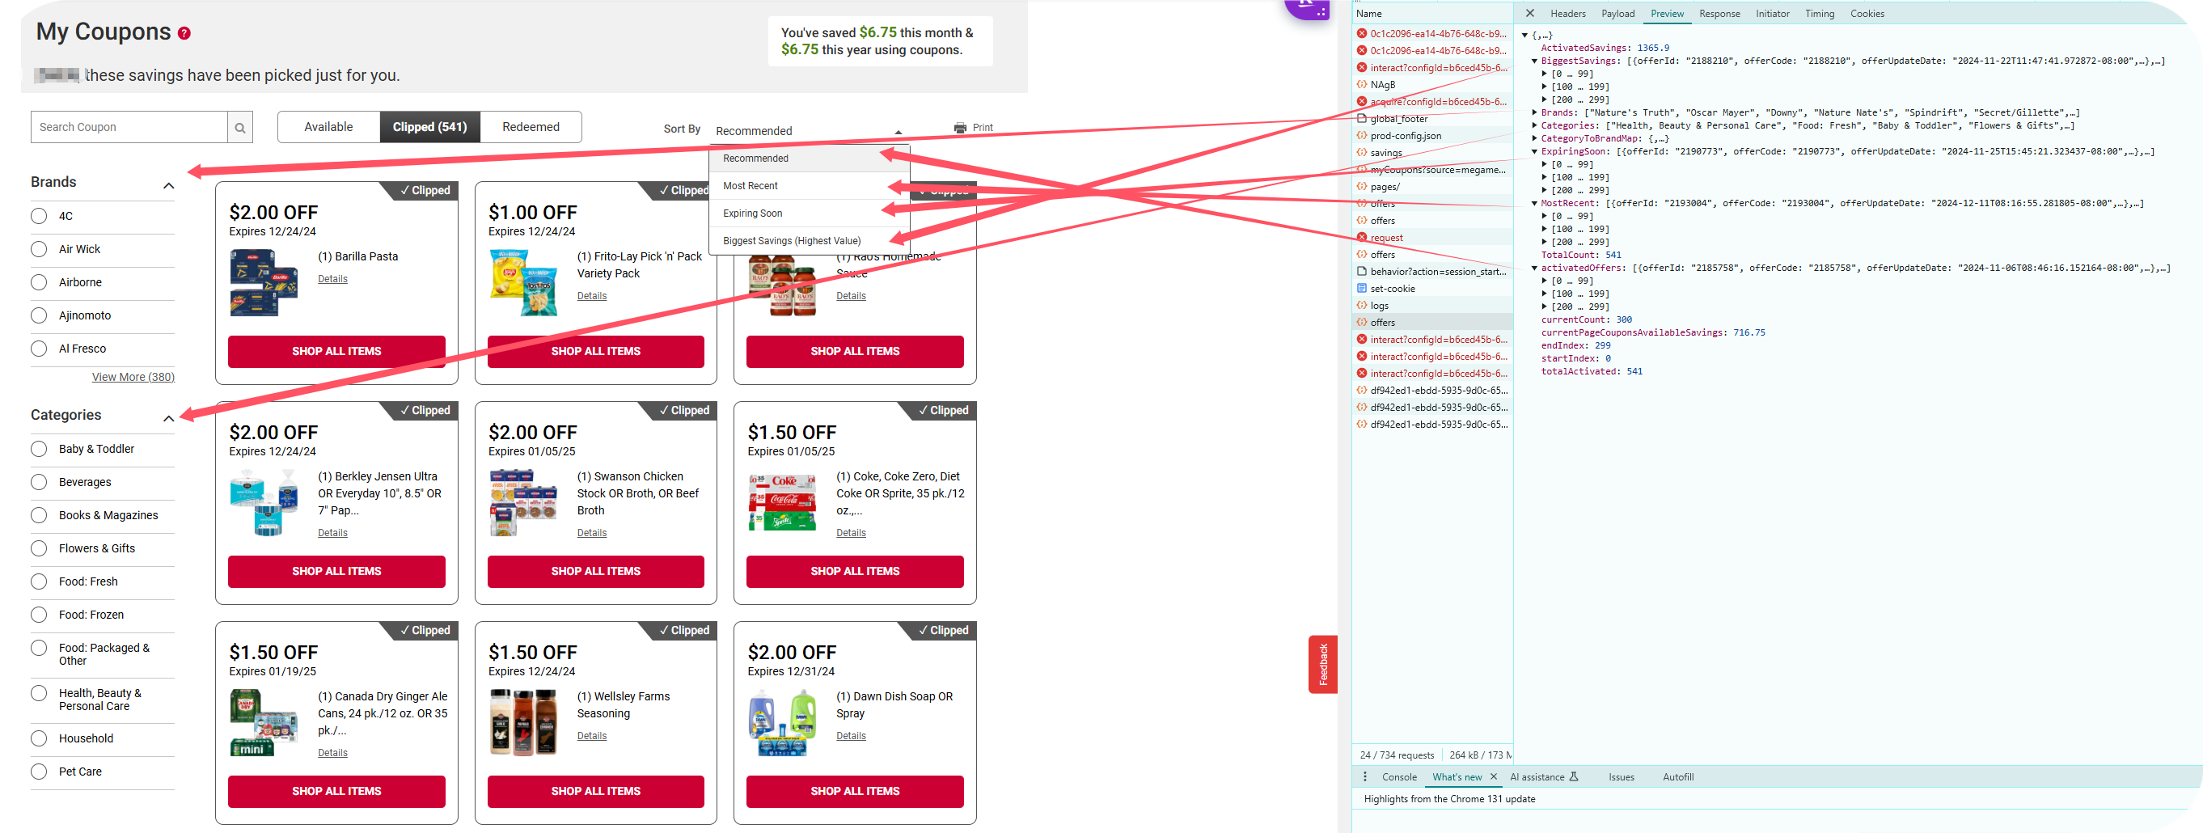Click View More (380) brands link

click(133, 377)
